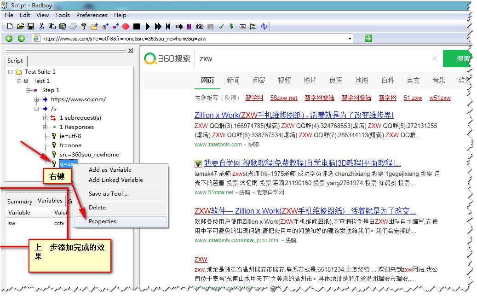This screenshot has height=296, width=477.
Task: Collapse the Test Suite 1 node
Action: [10, 72]
